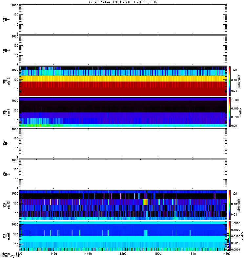246x263 pixels.
Task: Click the thb fbk edc12 color bar
Action: [230, 81]
